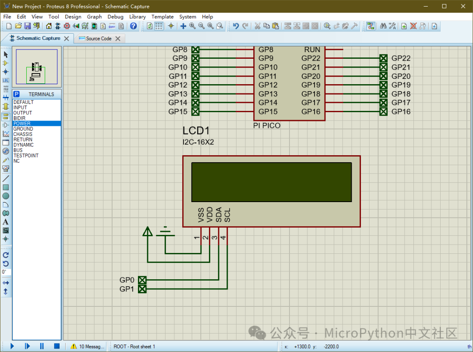The height and width of the screenshot is (352, 473).
Task: Zoom to an area with marquee magnifier
Action: pos(220,26)
